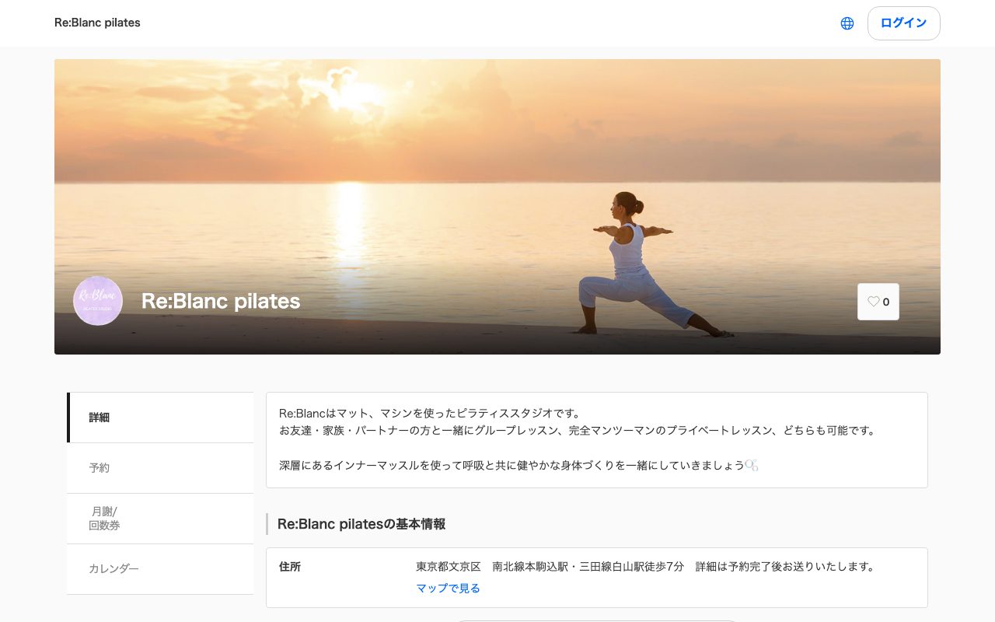This screenshot has height=622, width=995.
Task: Open the マップで見る link
Action: (448, 589)
